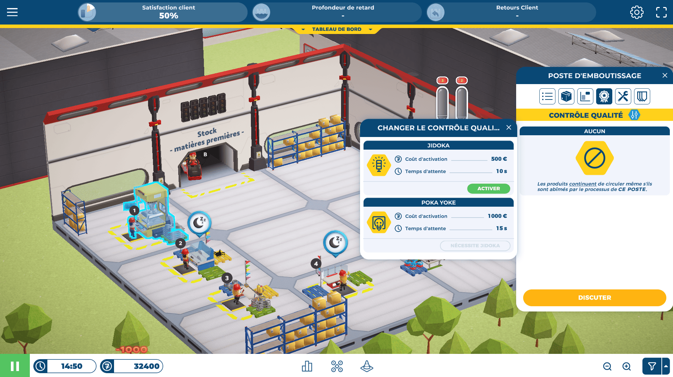Image resolution: width=673 pixels, height=377 pixels.
Task: Expand the filter options arrow
Action: click(x=666, y=366)
